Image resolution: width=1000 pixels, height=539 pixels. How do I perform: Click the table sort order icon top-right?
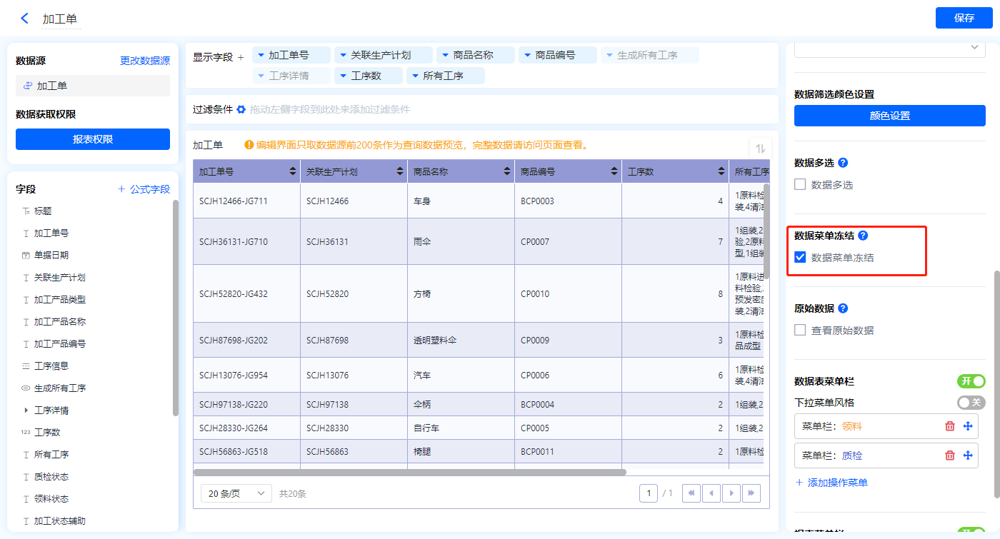[760, 148]
